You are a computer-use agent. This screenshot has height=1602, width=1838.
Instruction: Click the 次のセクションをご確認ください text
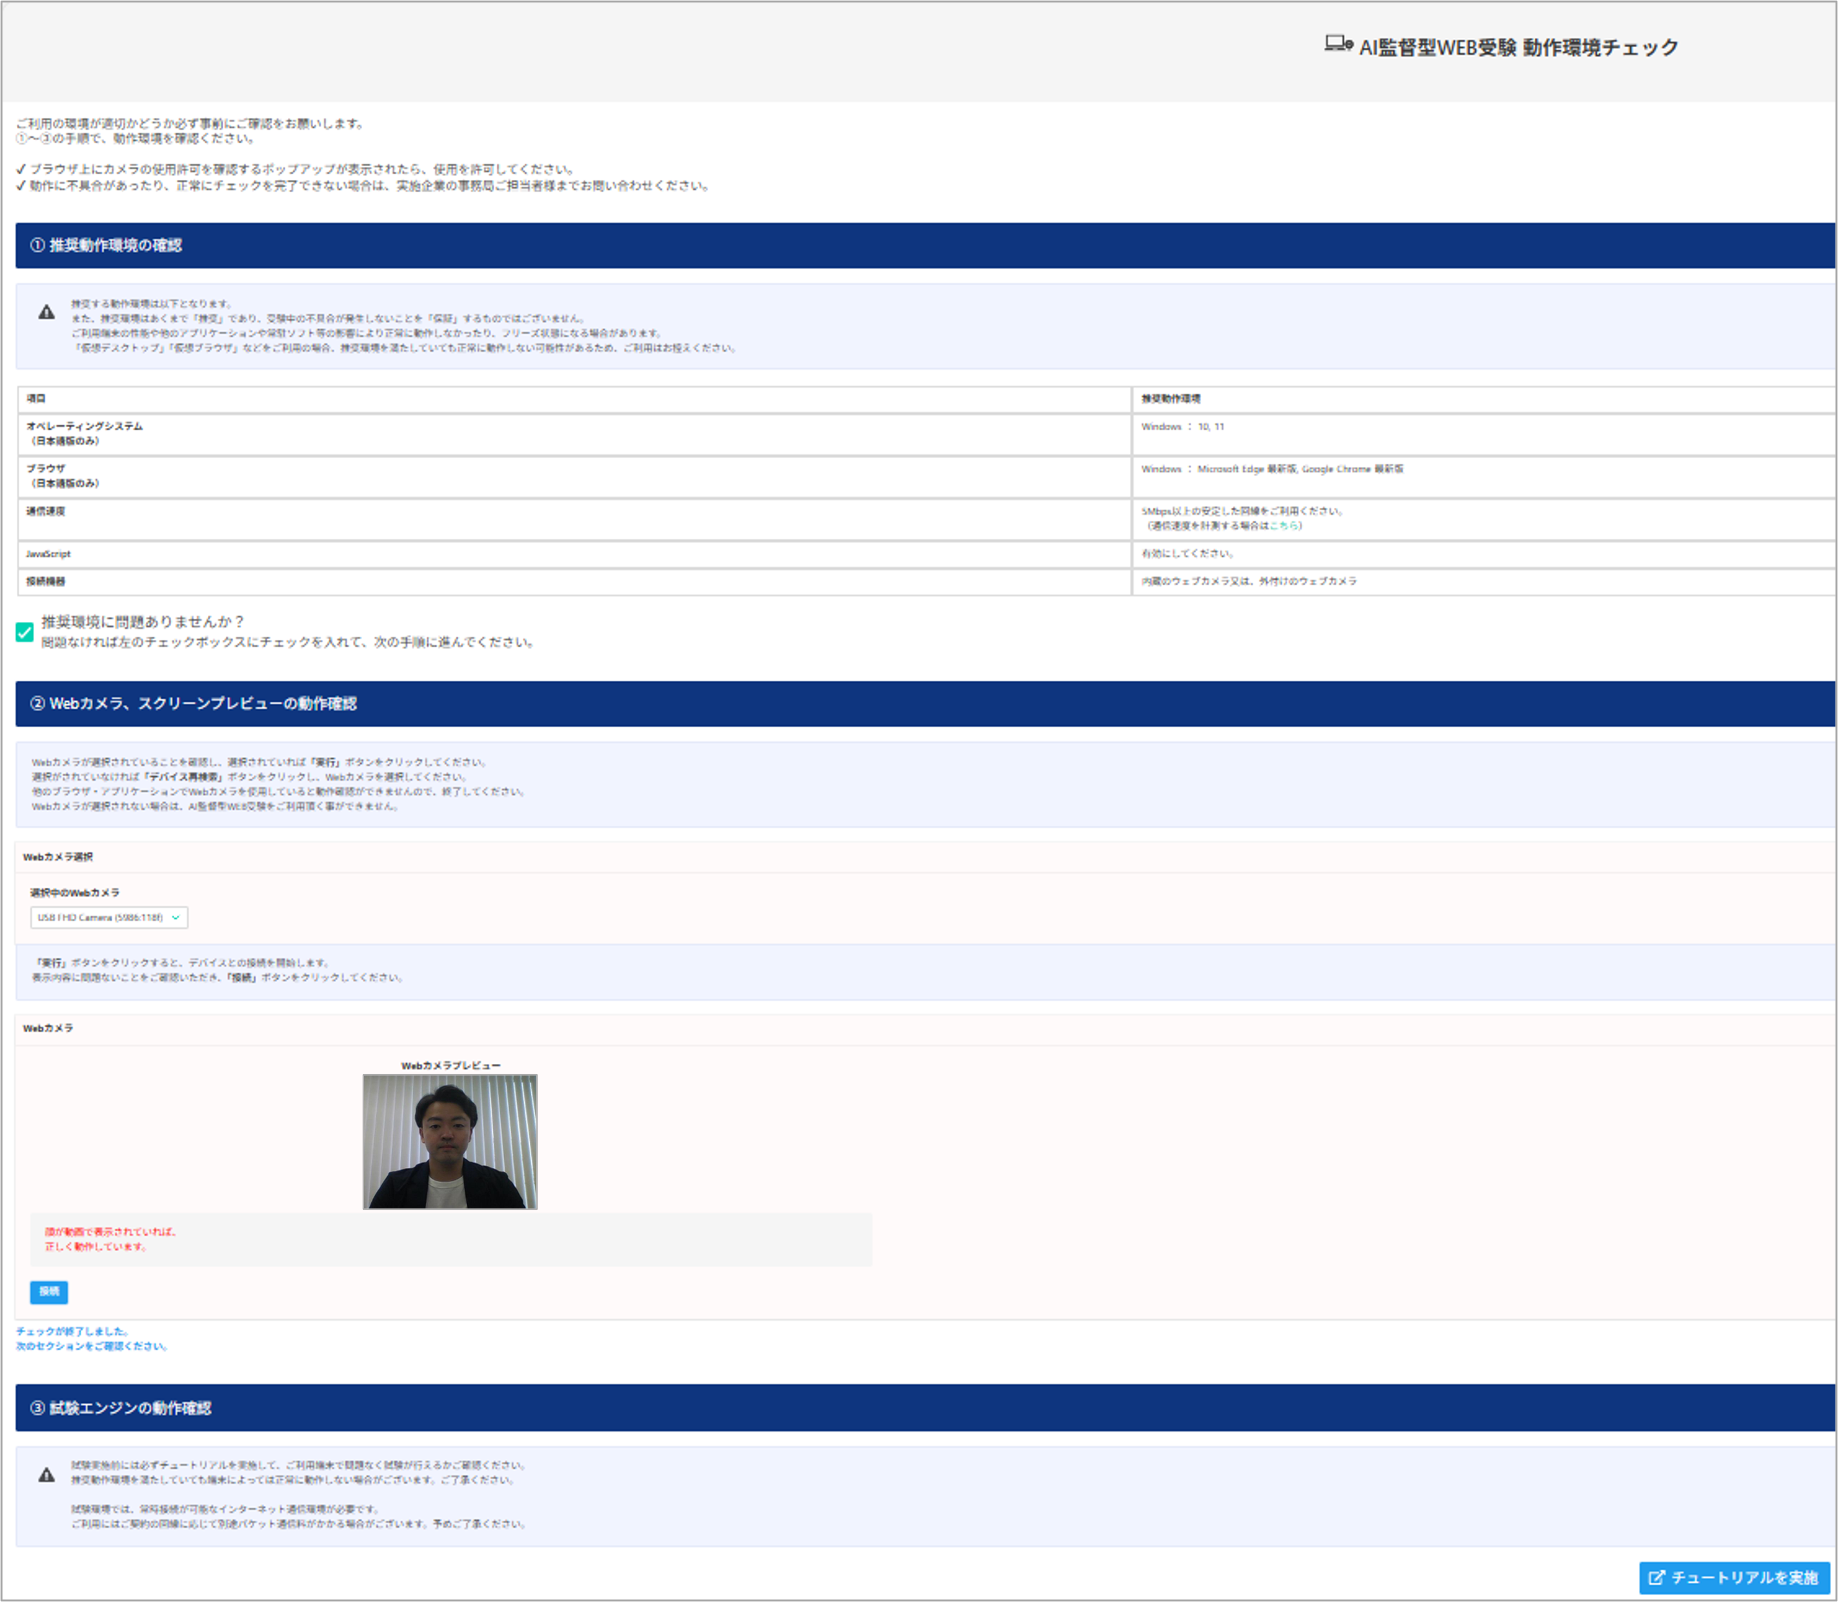click(92, 1347)
